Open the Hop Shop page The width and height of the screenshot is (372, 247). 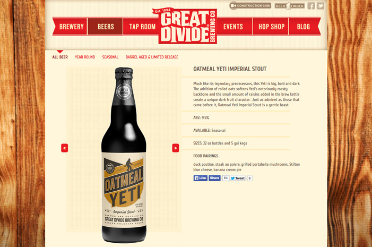pos(271,27)
